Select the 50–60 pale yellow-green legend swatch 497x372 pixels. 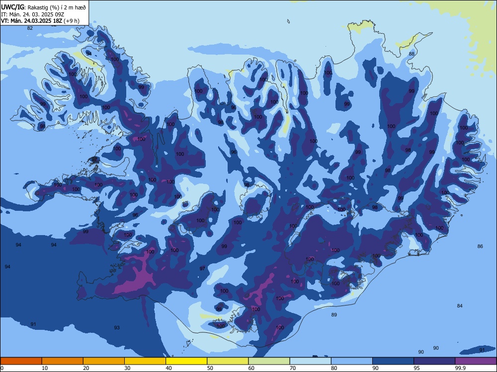(x=228, y=361)
